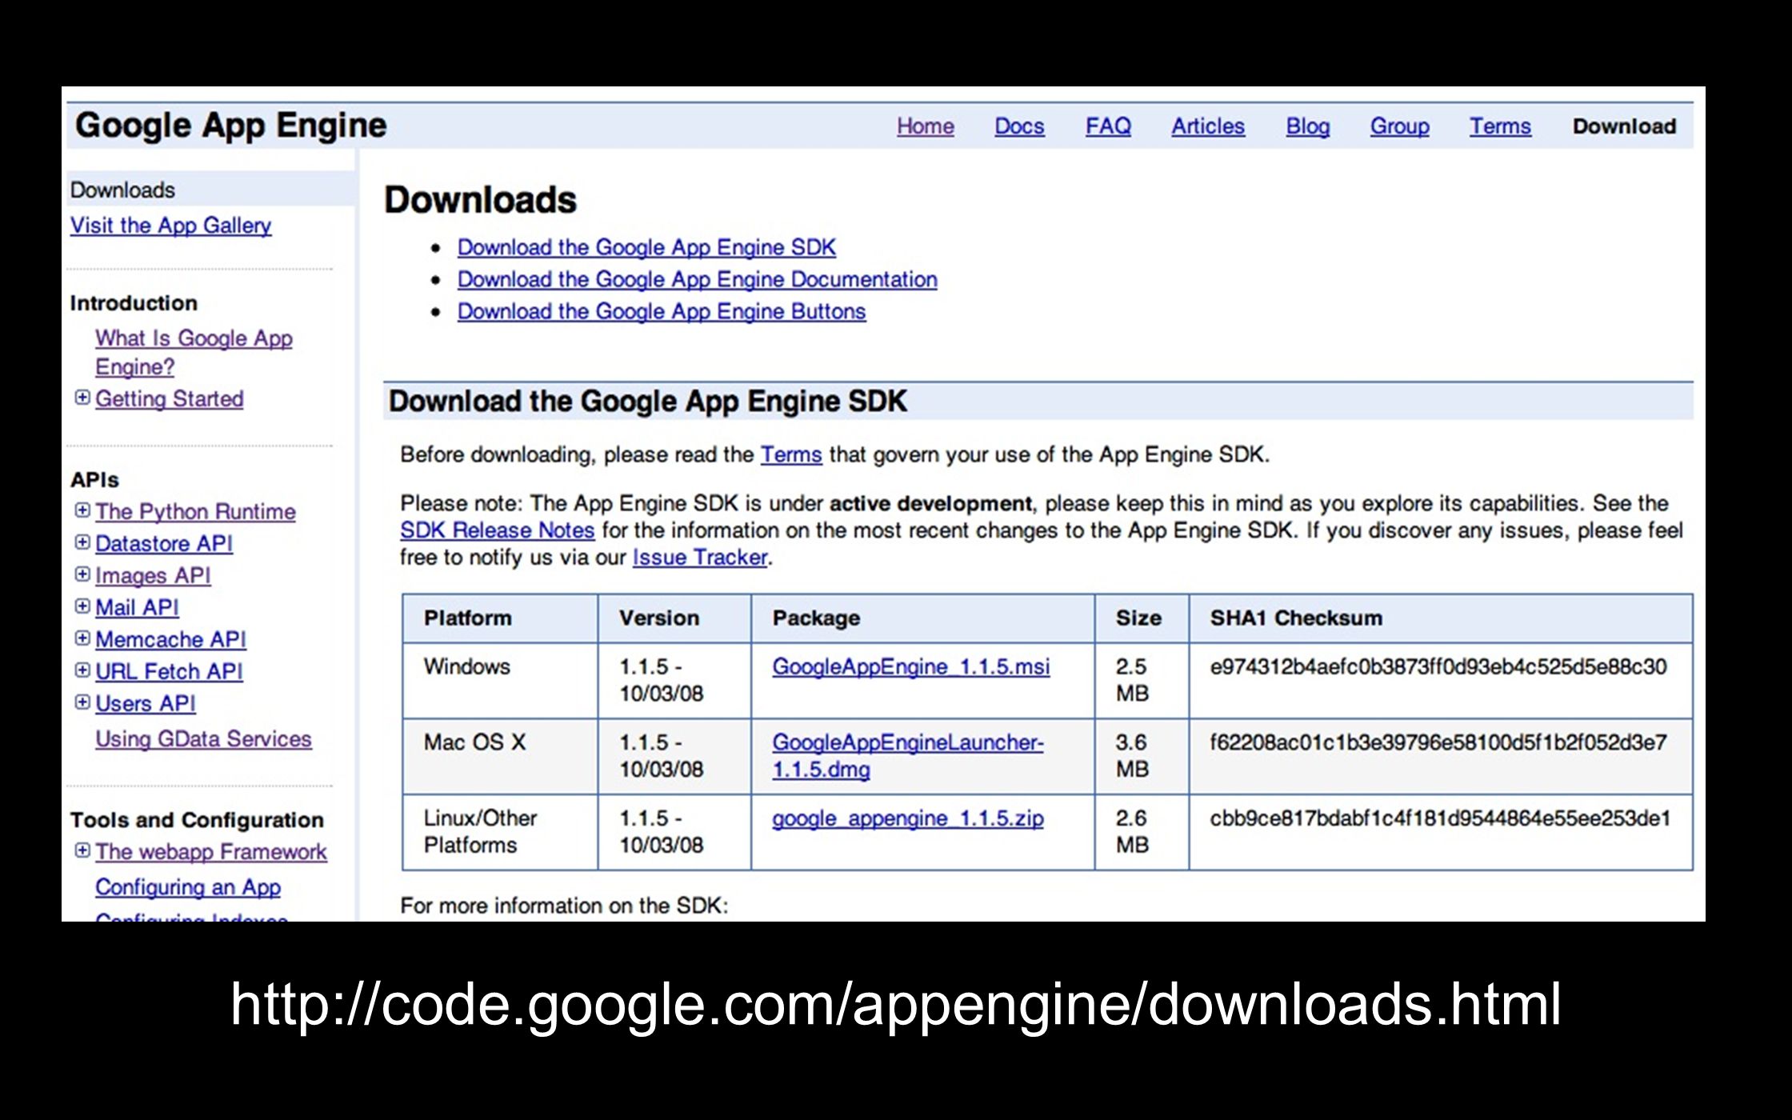Click the Linux SHA1 checksum cbb9ce81...

tap(1440, 818)
